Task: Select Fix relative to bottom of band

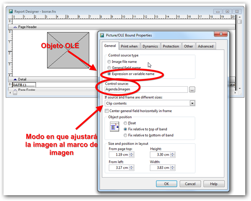Action: tap(125, 135)
